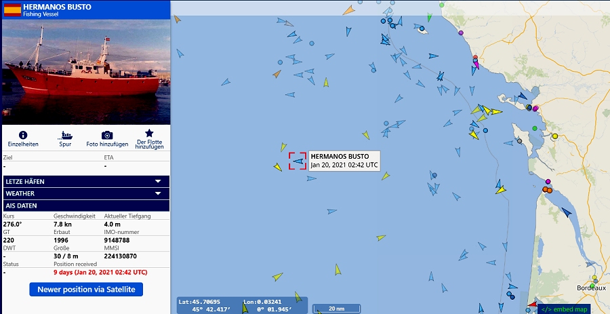This screenshot has width=610, height=314.
Task: Click the magenta port marker beside the orange dots
Action: 548,181
